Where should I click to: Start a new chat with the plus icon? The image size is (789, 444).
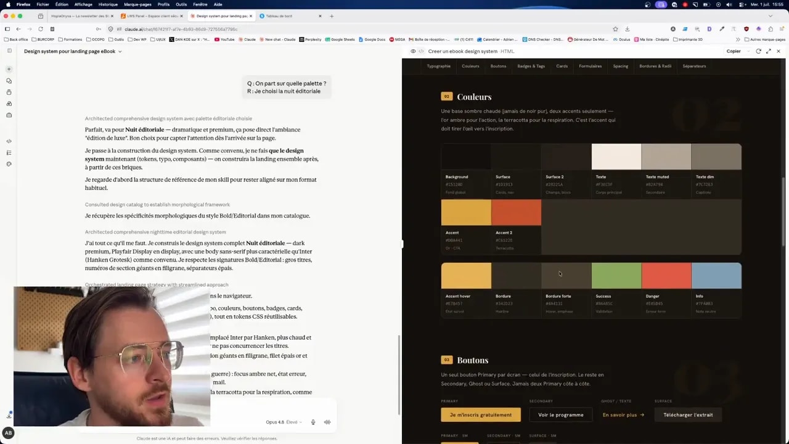click(9, 70)
